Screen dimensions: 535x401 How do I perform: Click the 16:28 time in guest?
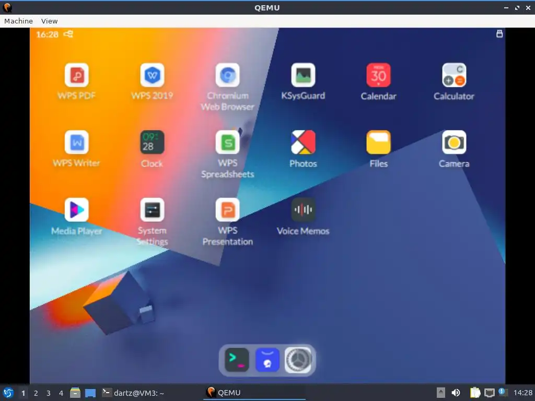[x=47, y=34]
